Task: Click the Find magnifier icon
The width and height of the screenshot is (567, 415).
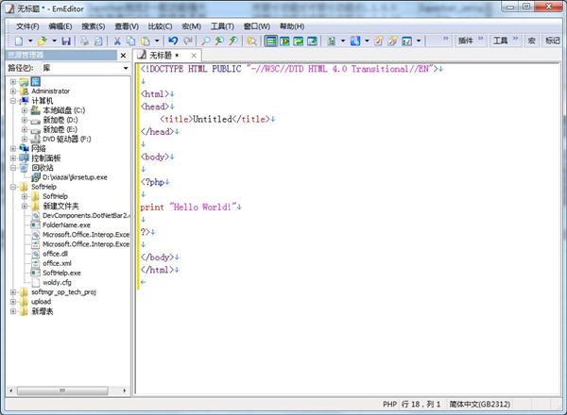Action: coord(205,41)
